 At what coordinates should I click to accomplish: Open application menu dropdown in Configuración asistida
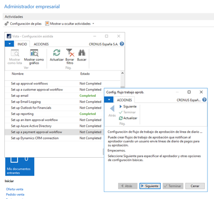(x=10, y=44)
